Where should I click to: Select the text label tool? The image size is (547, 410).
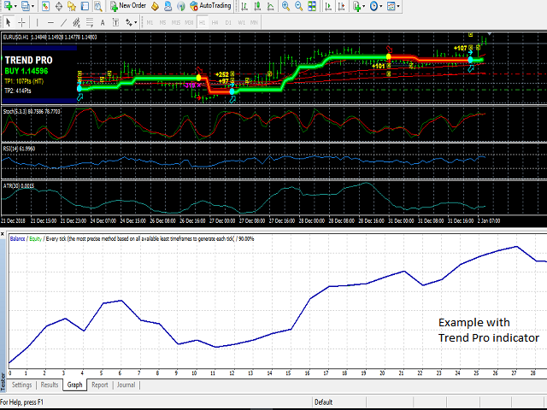pos(116,23)
